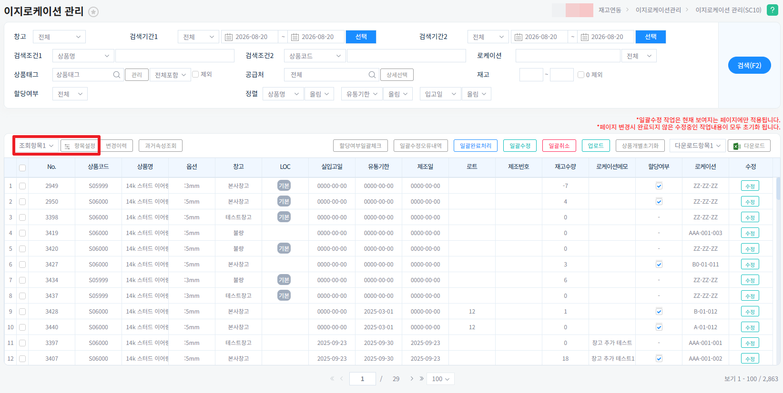Open 검색기간1 type dropdown

[x=198, y=37]
